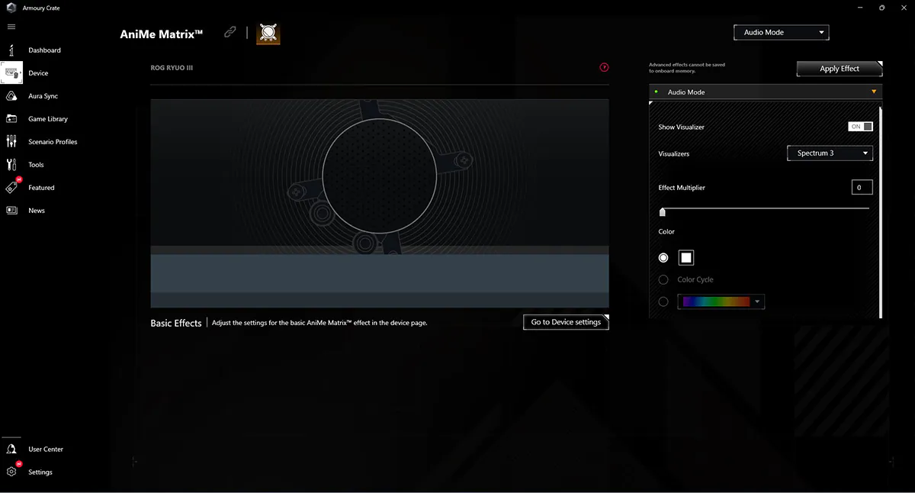The image size is (915, 493).
Task: Click the AniMe Matrix title text
Action: (x=162, y=34)
